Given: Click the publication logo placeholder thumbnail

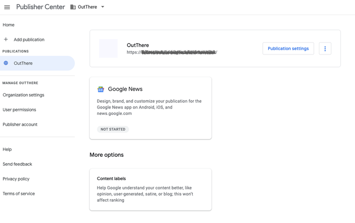Looking at the screenshot, I should click(x=108, y=49).
